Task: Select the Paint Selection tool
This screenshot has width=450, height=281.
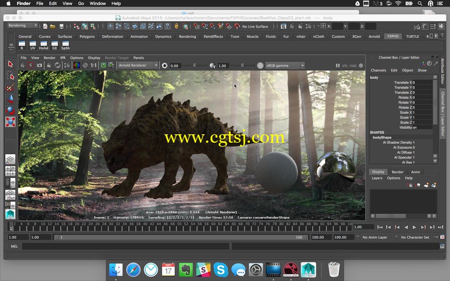Action: point(10,87)
